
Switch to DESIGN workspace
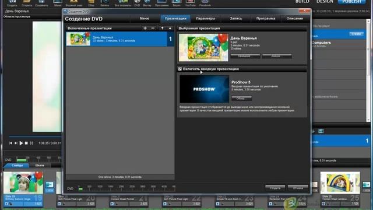(325, 2)
